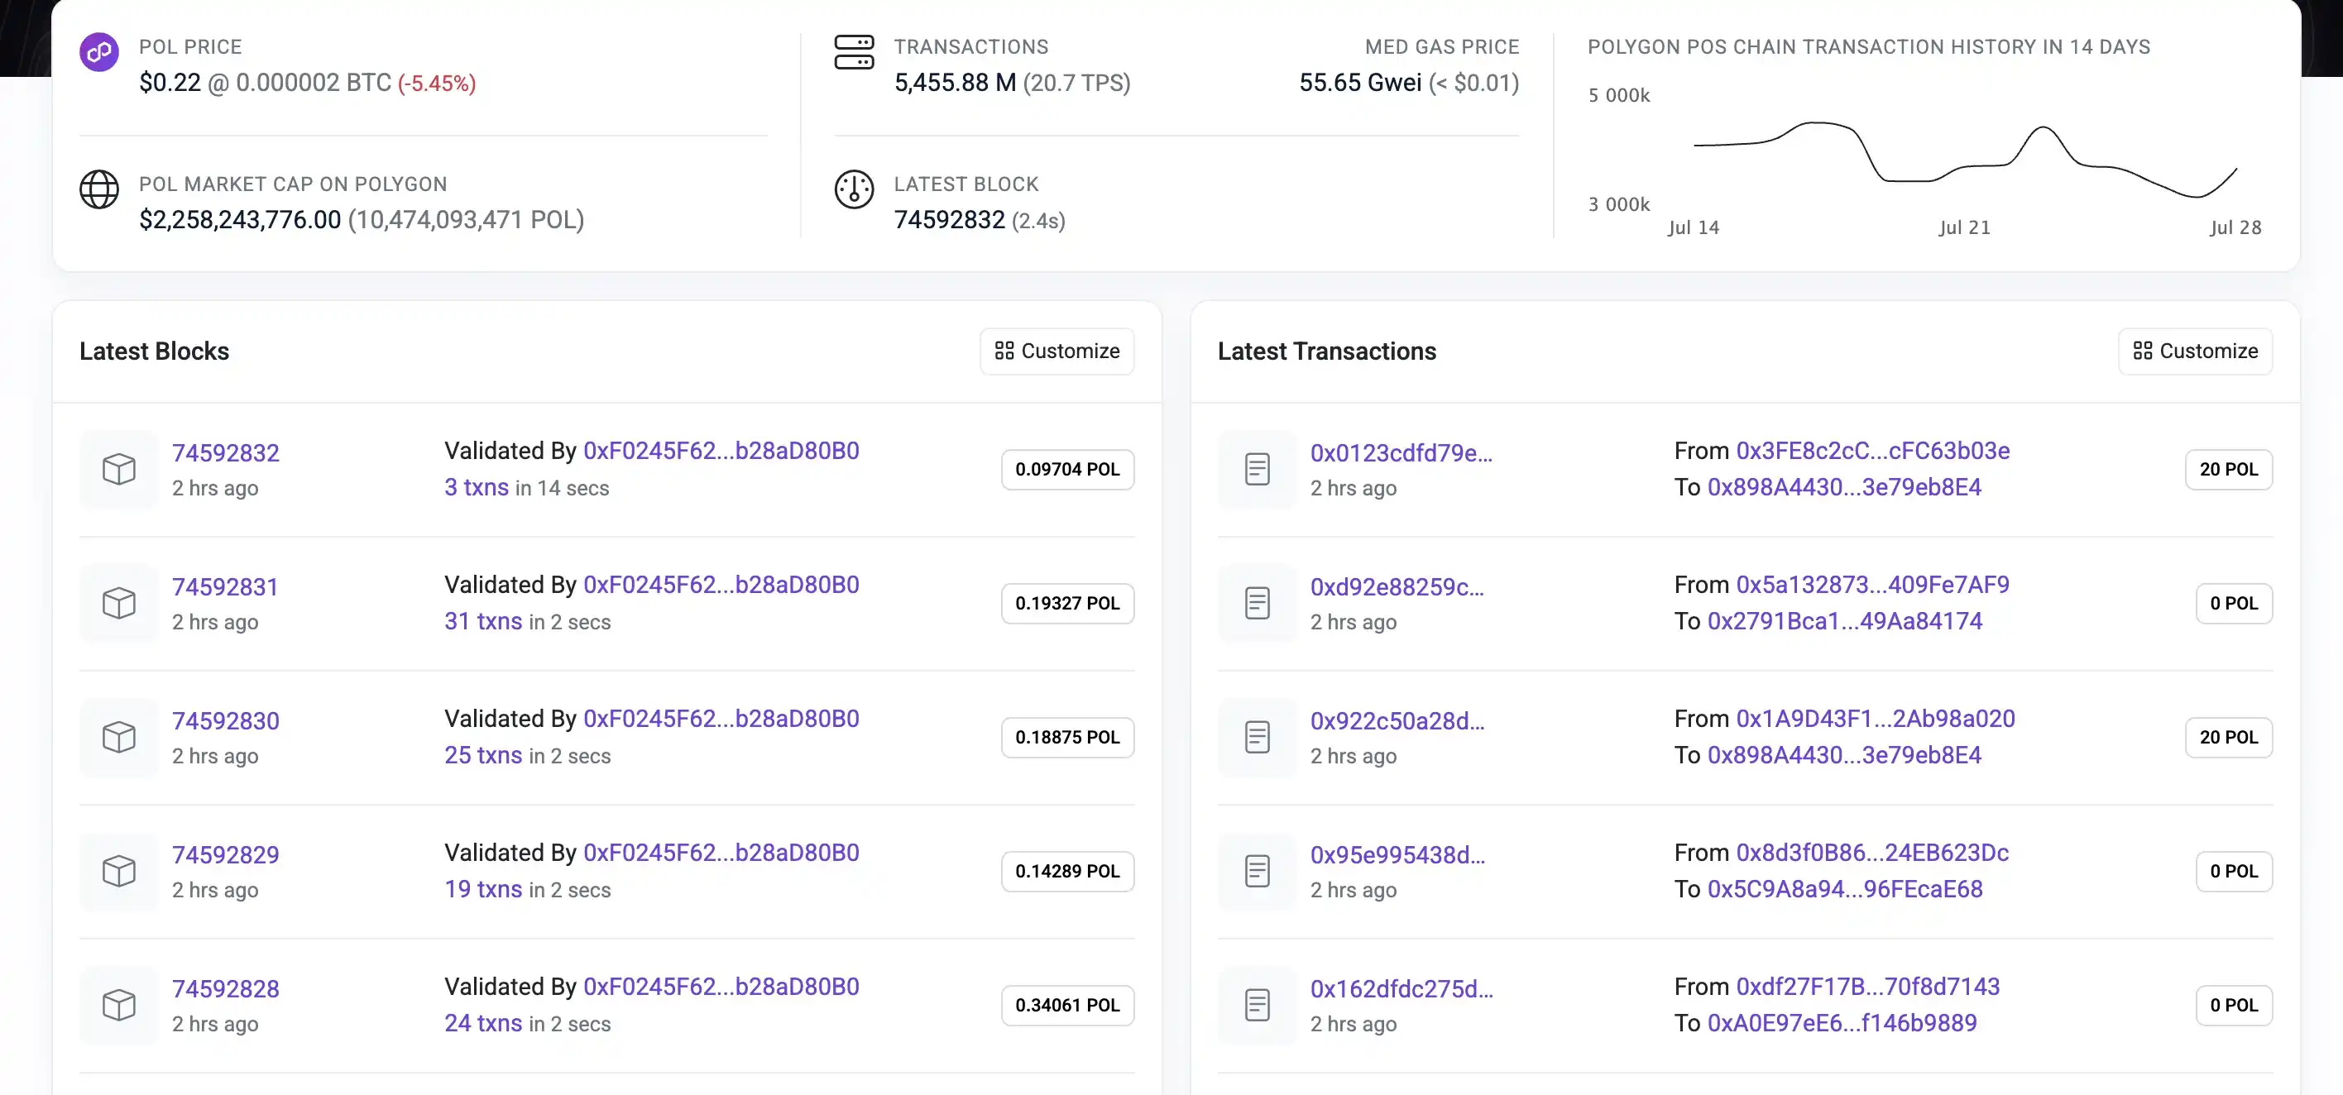Open transaction hash 0x95e995438d...
This screenshot has width=2343, height=1095.
1398,855
